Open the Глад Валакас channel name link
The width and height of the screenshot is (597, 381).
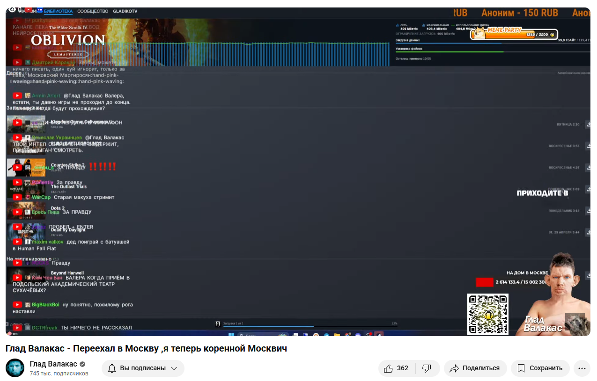click(53, 364)
